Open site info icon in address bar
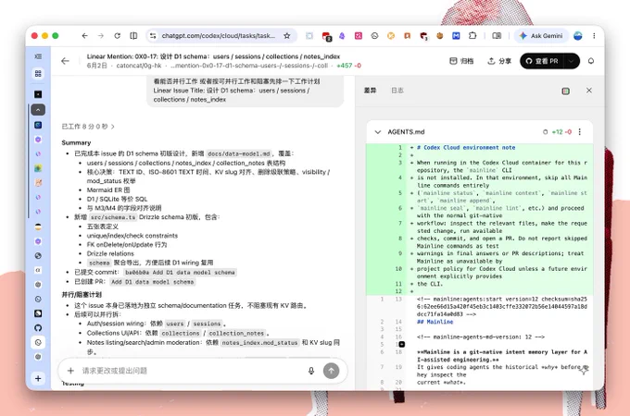 point(153,36)
